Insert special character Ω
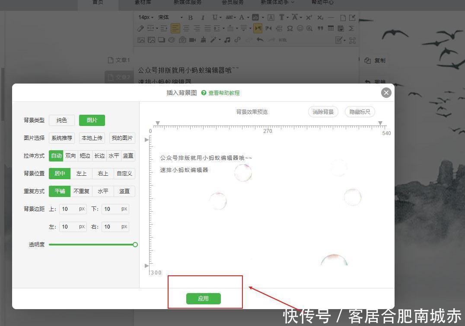Screen dimensions: 465x326 290,29
